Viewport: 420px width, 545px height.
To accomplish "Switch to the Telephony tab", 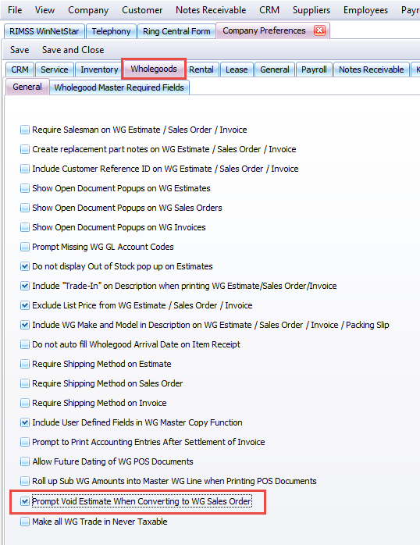I will (111, 31).
